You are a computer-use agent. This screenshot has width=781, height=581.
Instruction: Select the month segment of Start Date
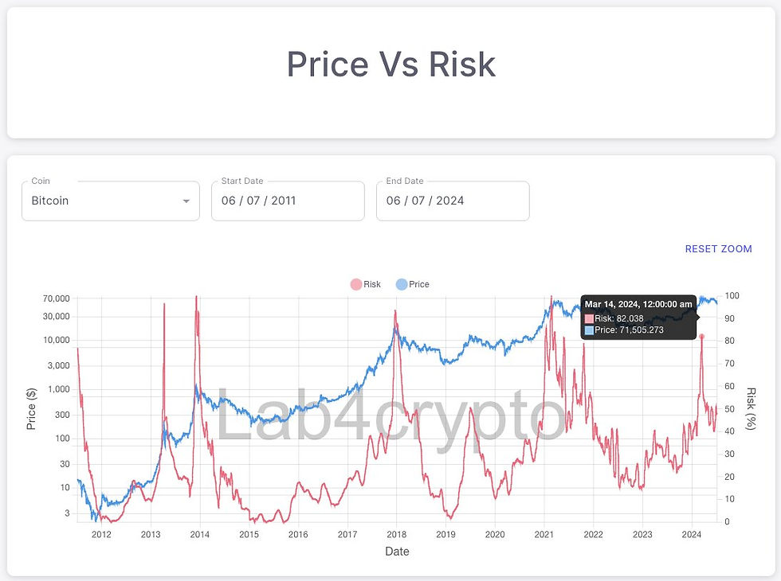click(x=229, y=201)
